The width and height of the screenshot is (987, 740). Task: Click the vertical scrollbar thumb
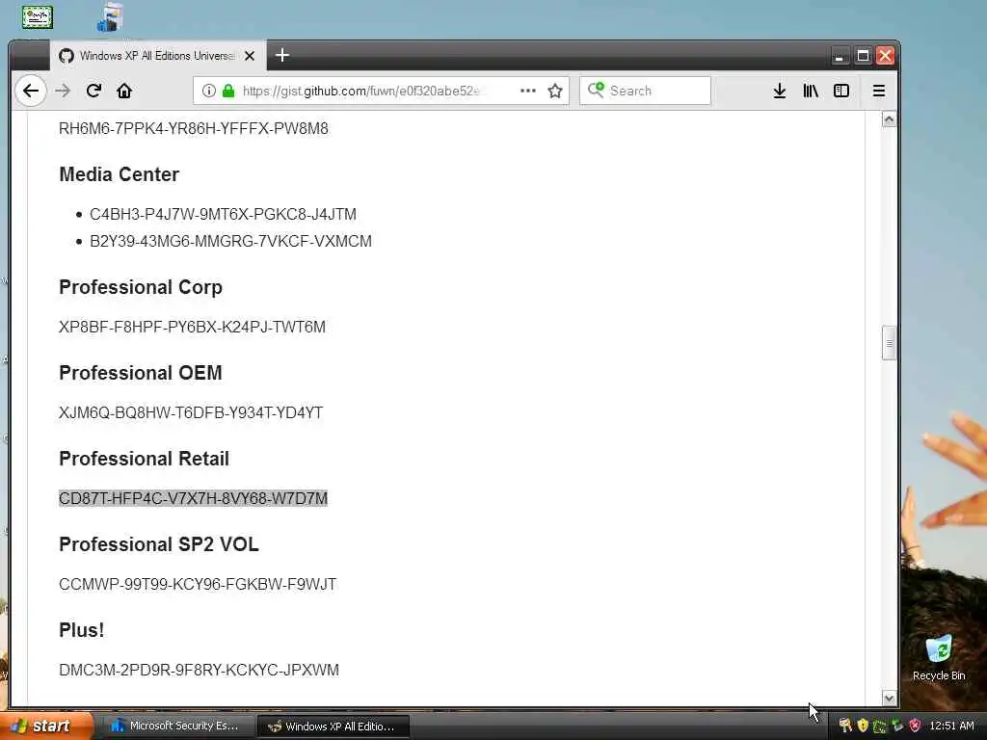889,343
